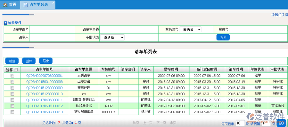The height and width of the screenshot is (127, 288).
Task: Click the blue arrow icon beside 检索条件
Action: click(x=5, y=23)
